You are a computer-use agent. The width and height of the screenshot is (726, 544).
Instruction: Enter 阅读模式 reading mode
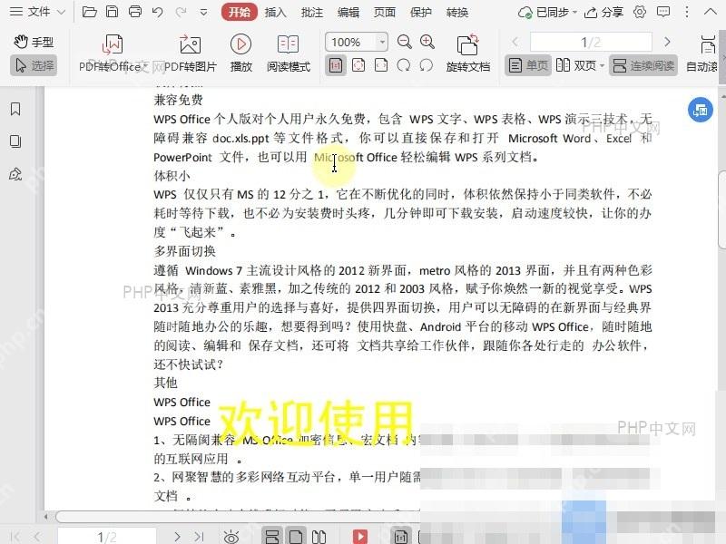pos(288,53)
